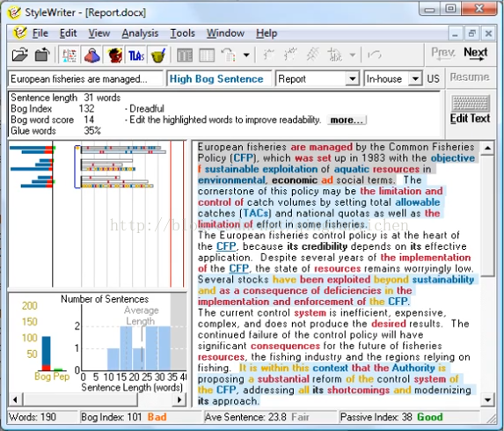Click the Next arrow button
504x431 pixels.
(476, 54)
